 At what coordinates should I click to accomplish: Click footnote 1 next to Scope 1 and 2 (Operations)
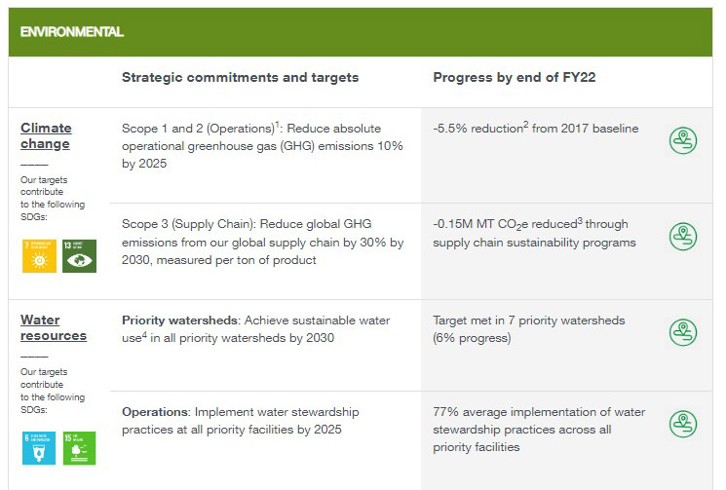[277, 124]
